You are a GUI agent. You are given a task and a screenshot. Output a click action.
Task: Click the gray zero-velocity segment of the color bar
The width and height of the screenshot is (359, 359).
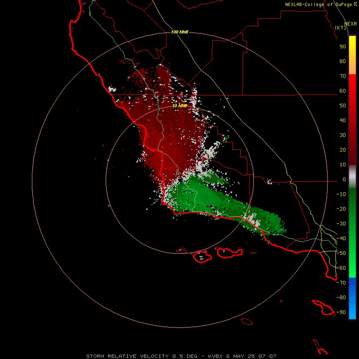tap(352, 177)
